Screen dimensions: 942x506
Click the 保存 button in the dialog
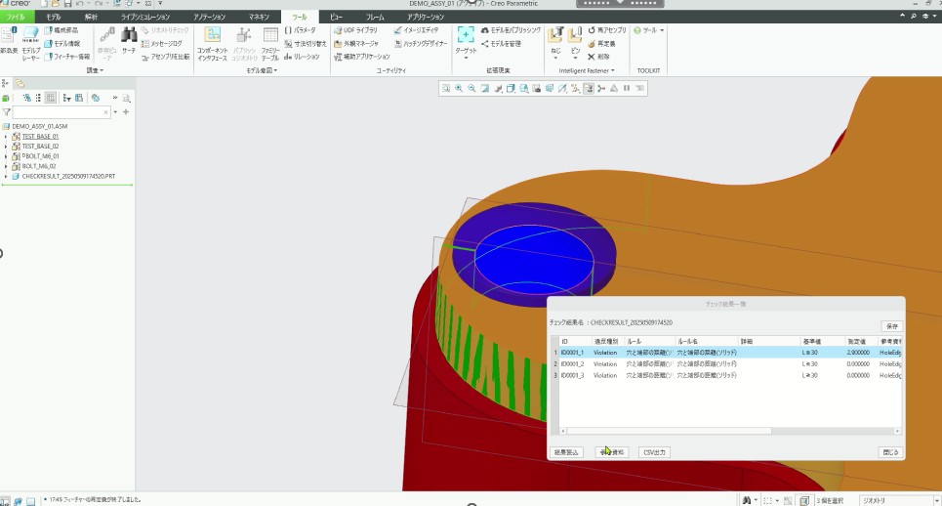click(x=890, y=325)
